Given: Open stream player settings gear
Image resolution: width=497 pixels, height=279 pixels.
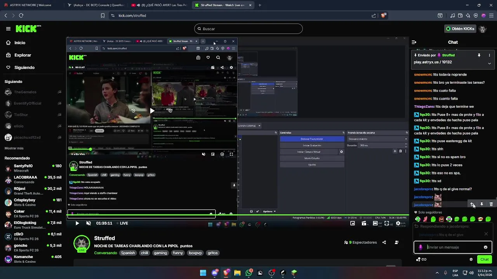Looking at the screenshot, I should pyautogui.click(x=398, y=223).
